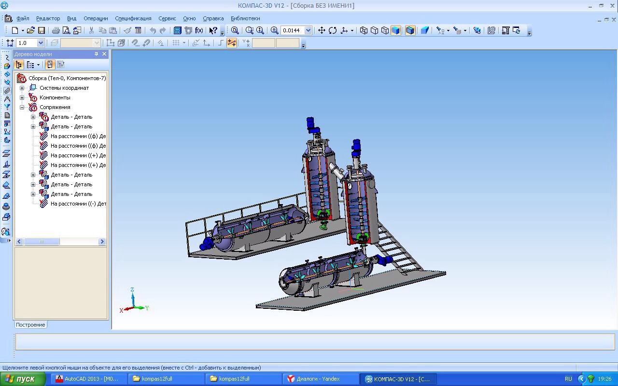Switch to Диалоги - Yandex taskbar window
618x386 pixels.
coord(320,379)
